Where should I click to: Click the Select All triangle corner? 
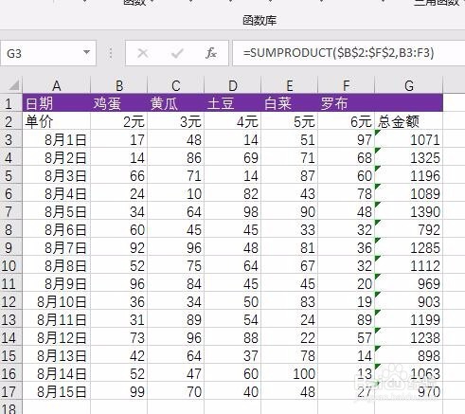click(13, 85)
